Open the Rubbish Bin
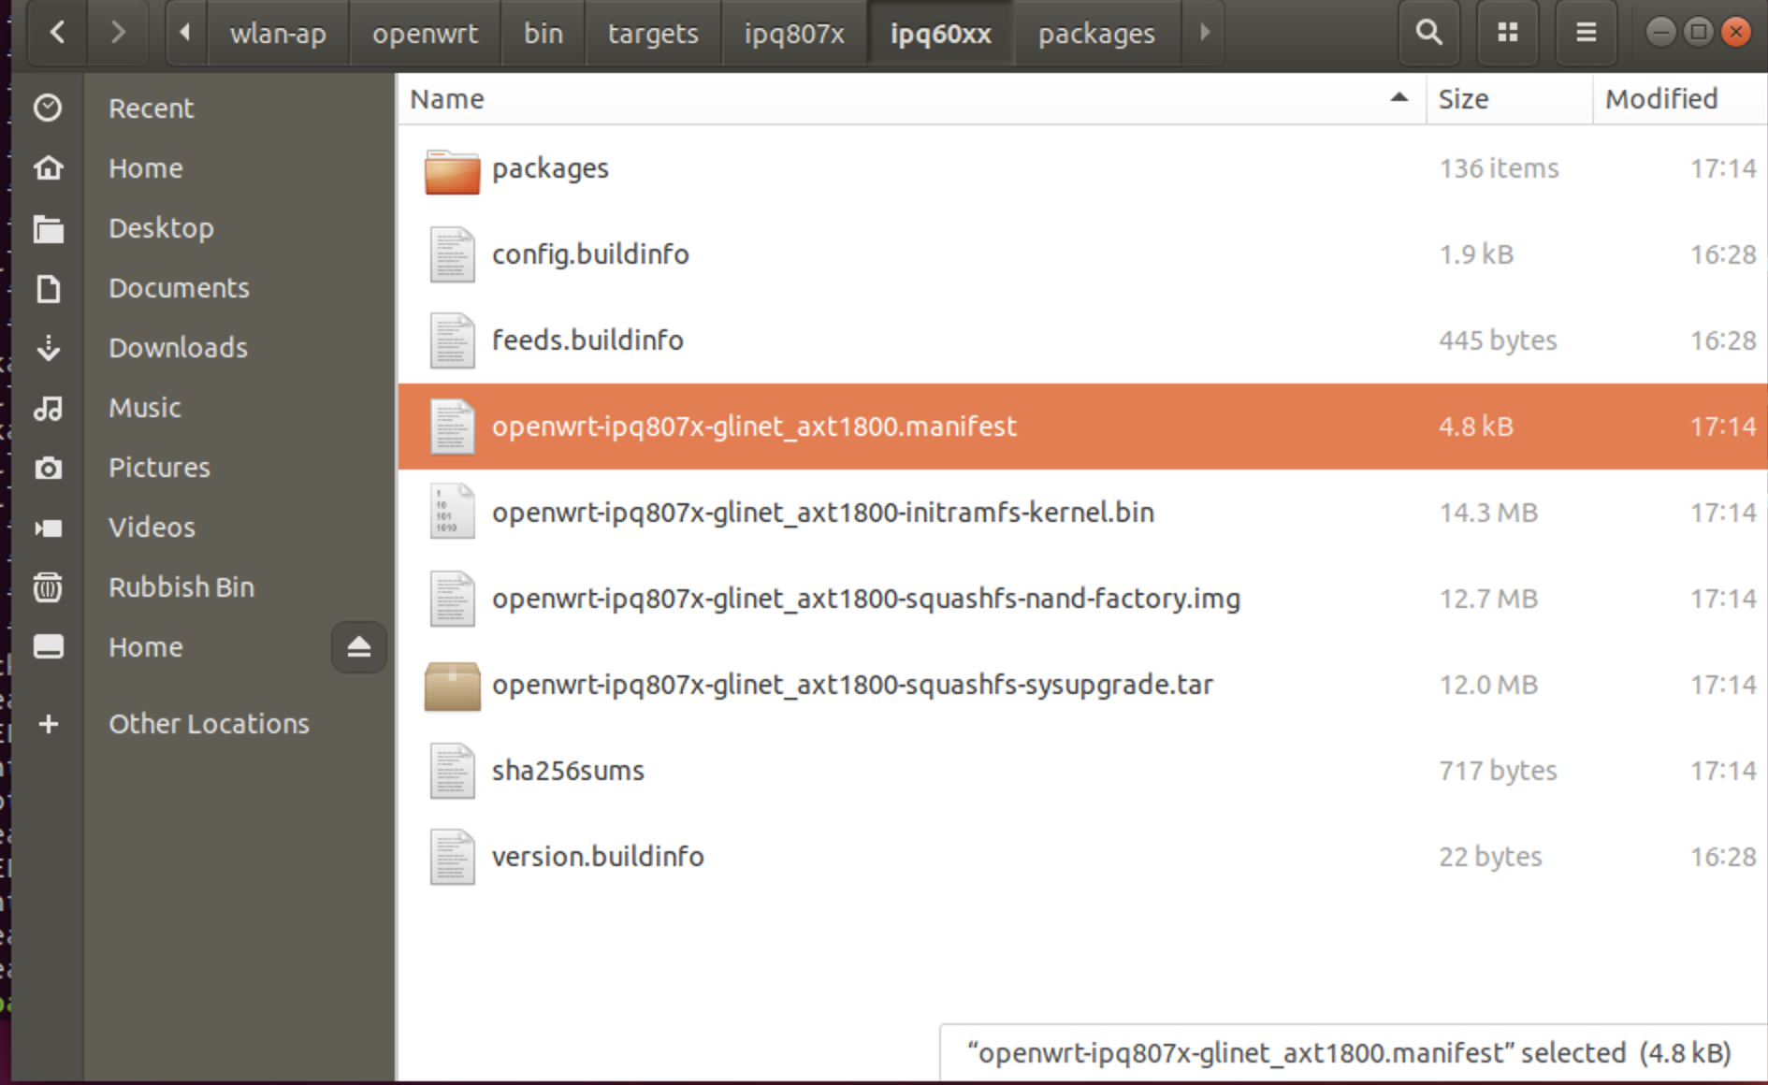 pos(181,586)
